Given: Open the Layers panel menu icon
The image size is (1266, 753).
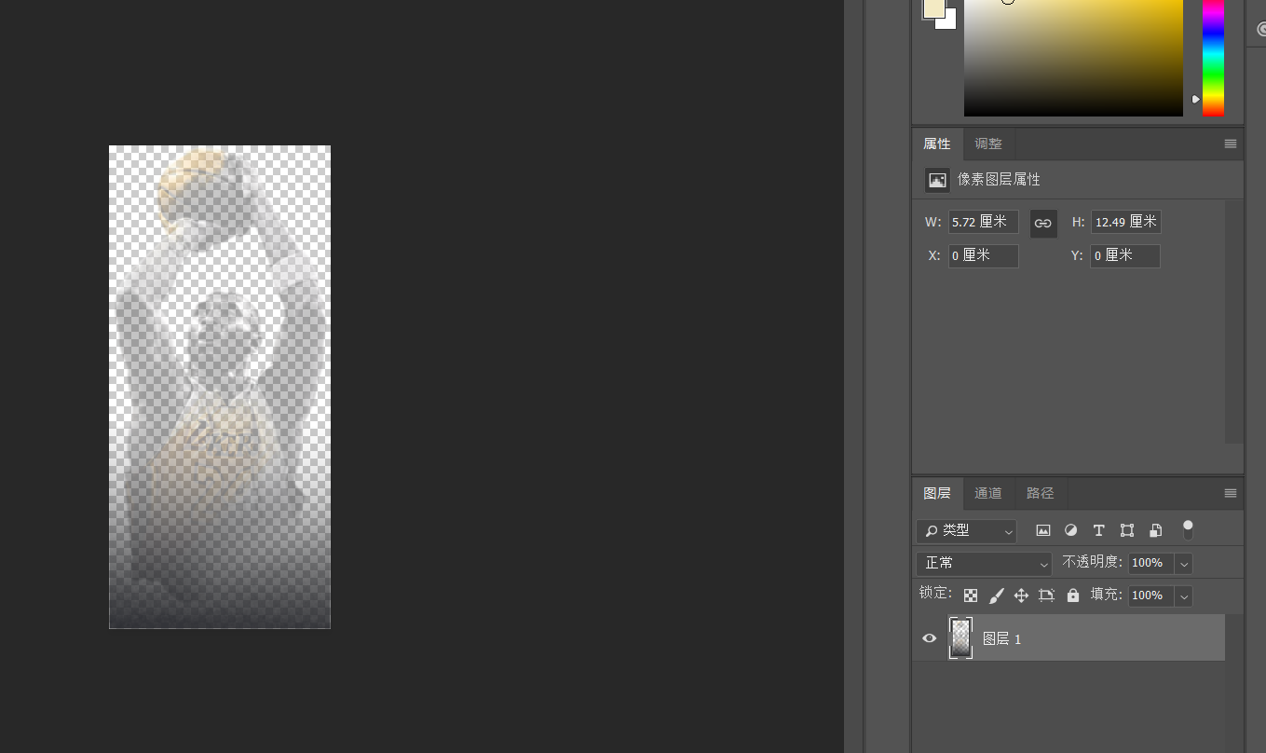Looking at the screenshot, I should click(x=1230, y=493).
